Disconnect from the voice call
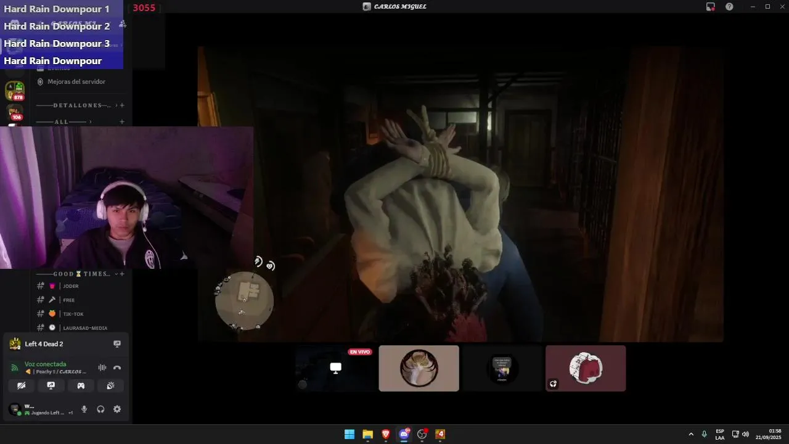Image resolution: width=789 pixels, height=444 pixels. coord(117,368)
